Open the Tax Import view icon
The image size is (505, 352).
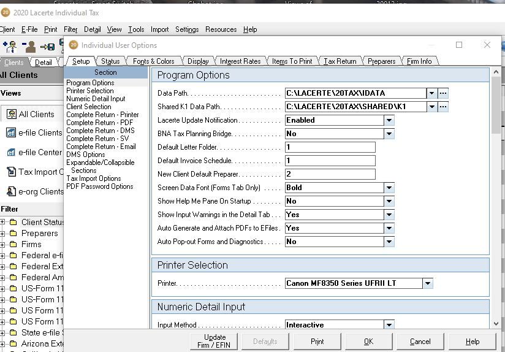click(x=11, y=172)
